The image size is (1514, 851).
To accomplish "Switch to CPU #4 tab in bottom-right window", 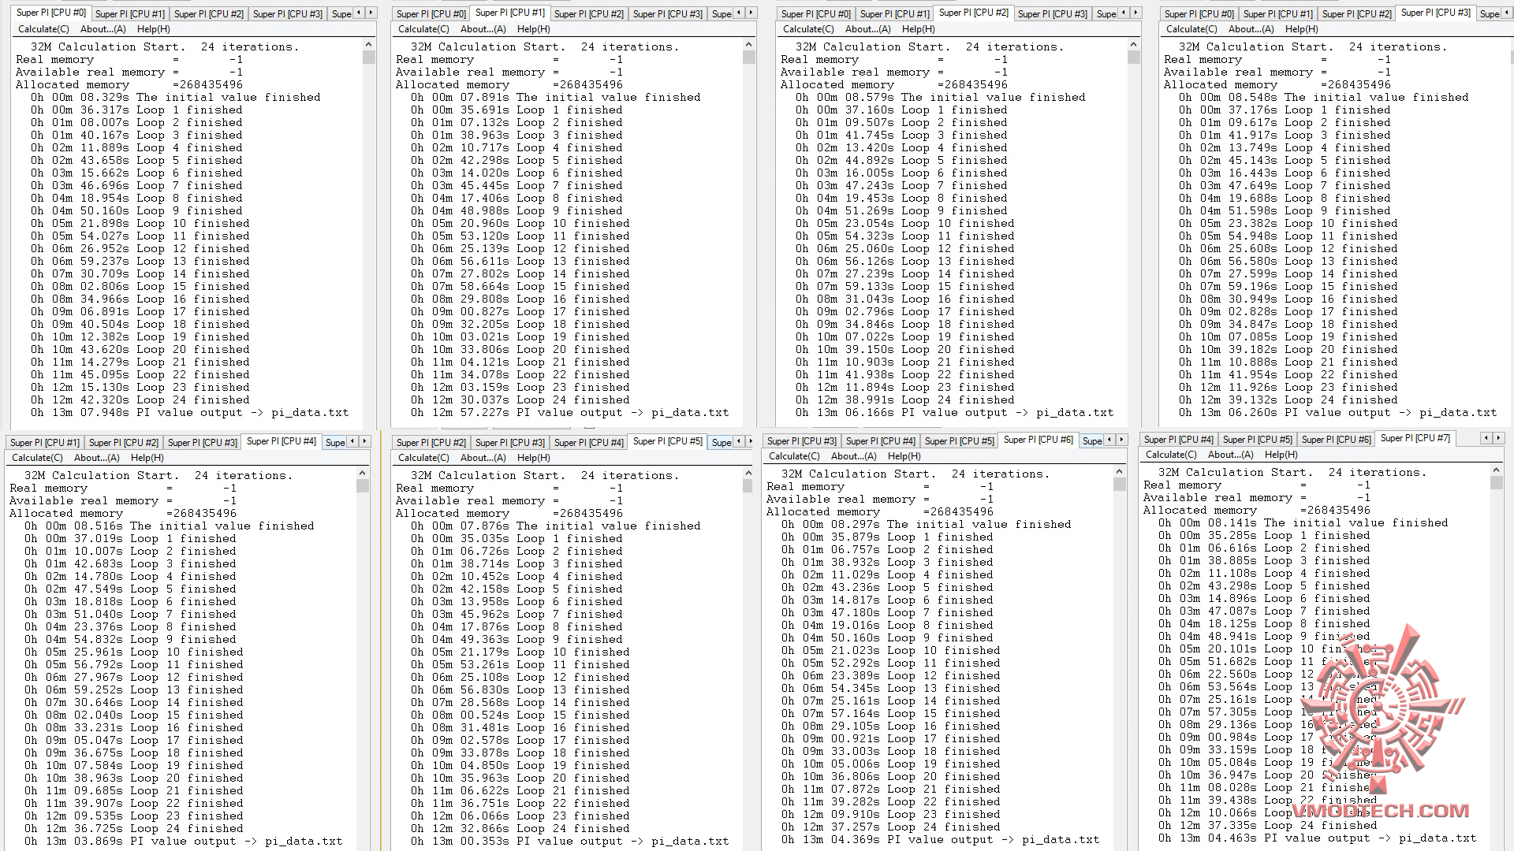I will coord(1178,439).
